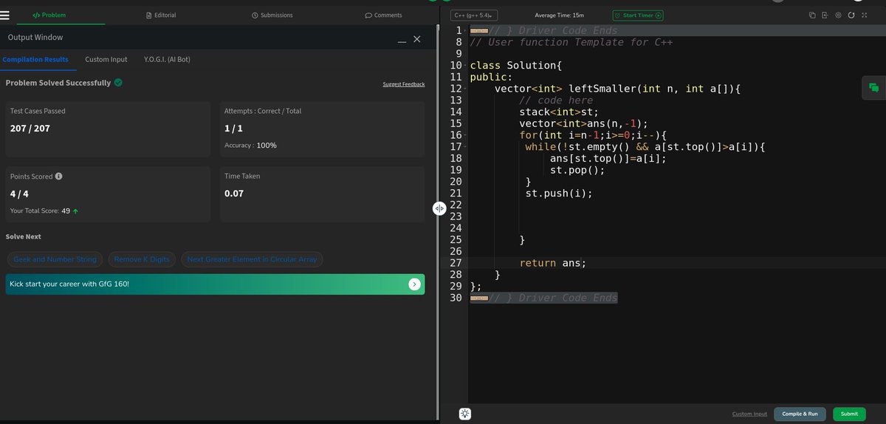The width and height of the screenshot is (886, 424).
Task: Click the Start Timer button
Action: click(638, 15)
